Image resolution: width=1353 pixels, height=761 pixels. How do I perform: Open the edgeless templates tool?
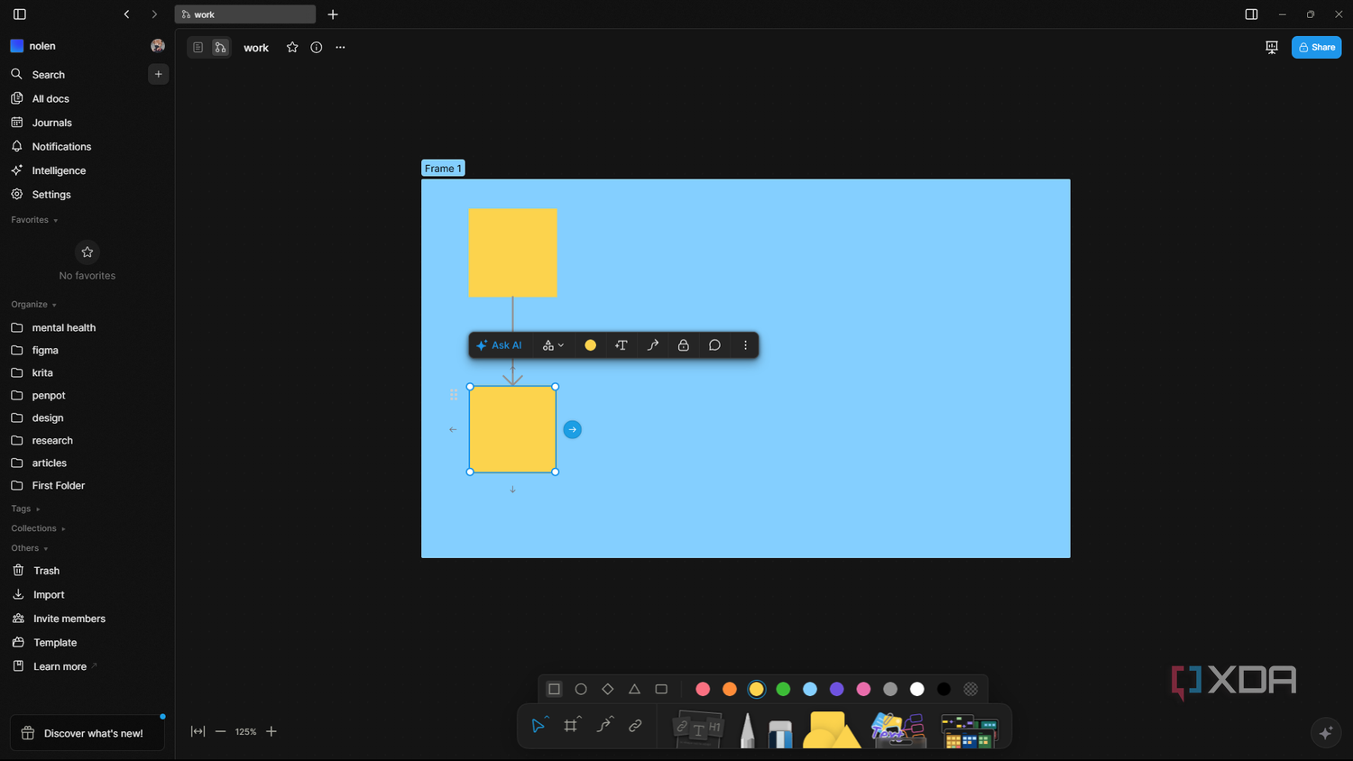[x=970, y=731]
